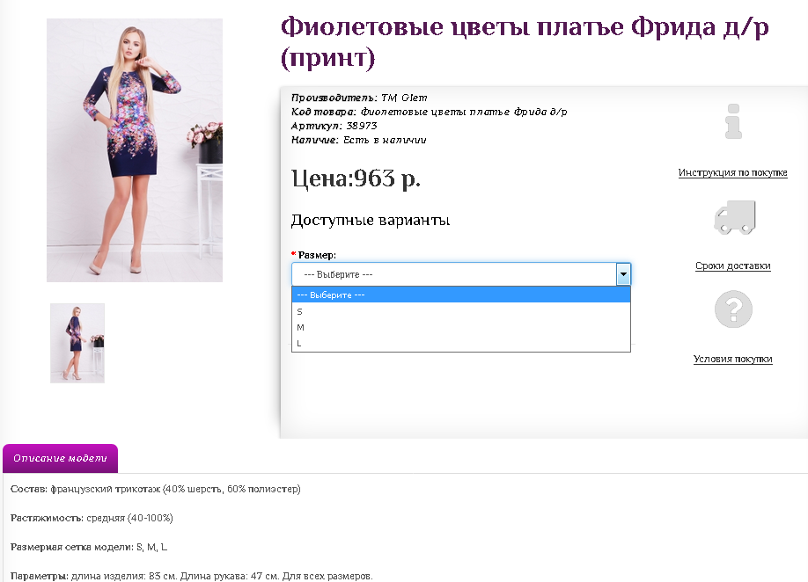Click the 'Состав: французский трикотаж' line

pyautogui.click(x=155, y=489)
